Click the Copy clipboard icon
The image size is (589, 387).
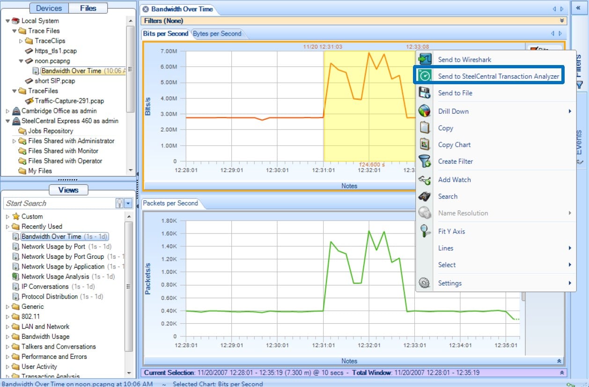425,128
